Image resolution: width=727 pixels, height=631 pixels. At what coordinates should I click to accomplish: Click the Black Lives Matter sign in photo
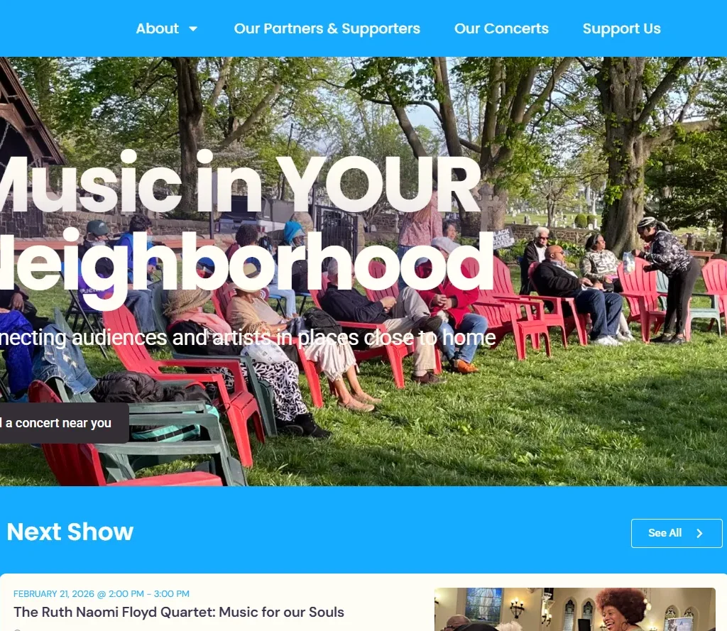pos(503,238)
